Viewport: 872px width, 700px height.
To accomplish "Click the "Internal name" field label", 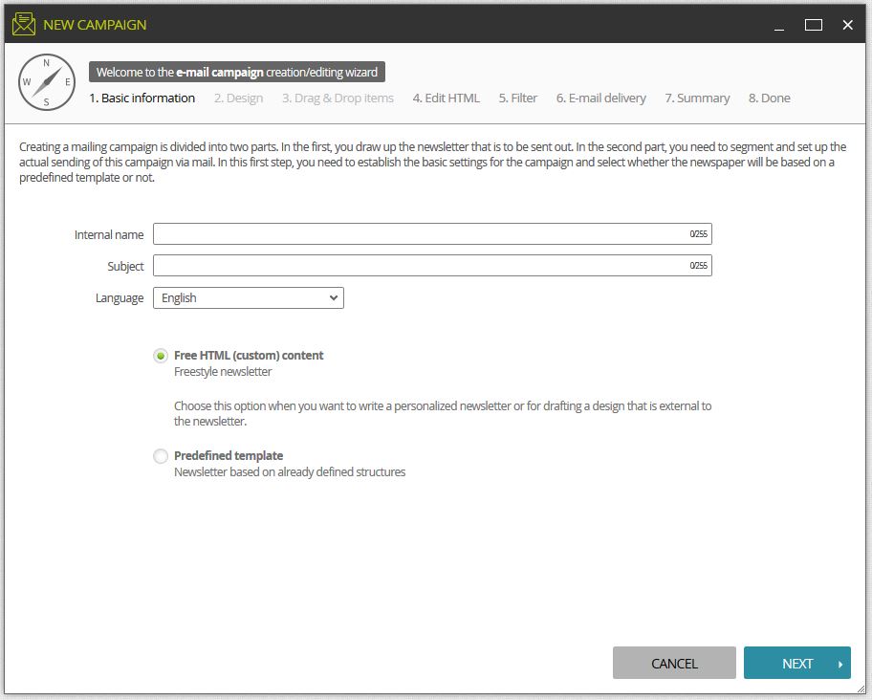I will 109,234.
